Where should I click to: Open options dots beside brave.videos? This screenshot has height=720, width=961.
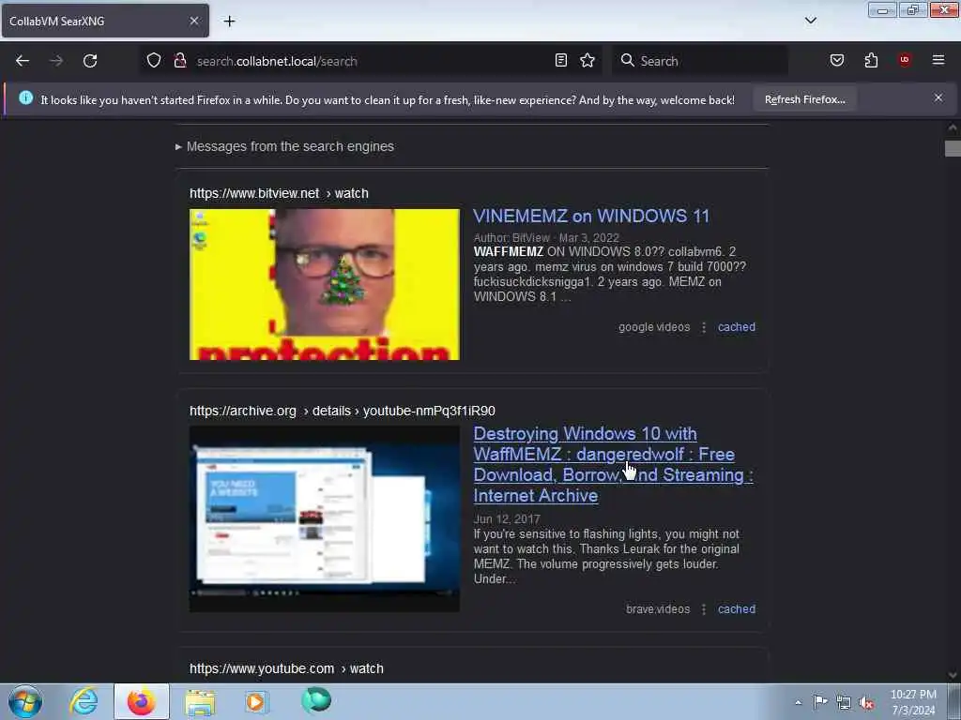[704, 609]
